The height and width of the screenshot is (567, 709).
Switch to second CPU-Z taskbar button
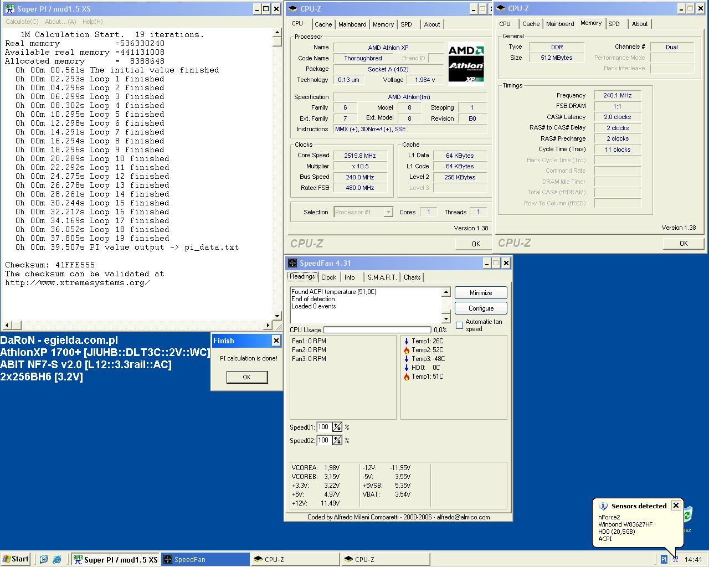point(386,559)
